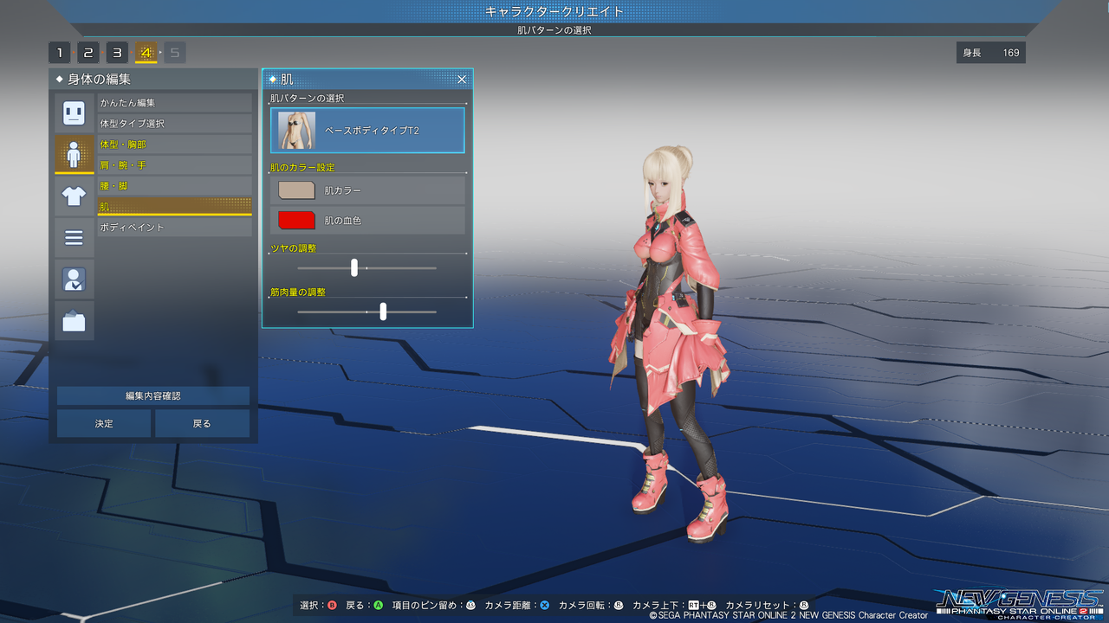Click the ツヤの調整 slider handle

(x=354, y=267)
